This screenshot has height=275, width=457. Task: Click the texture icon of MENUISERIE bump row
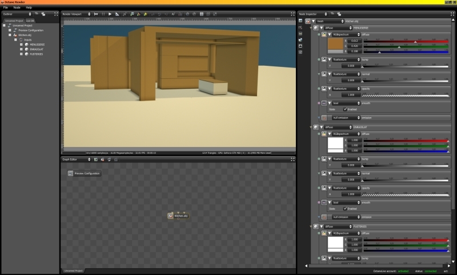(324, 59)
